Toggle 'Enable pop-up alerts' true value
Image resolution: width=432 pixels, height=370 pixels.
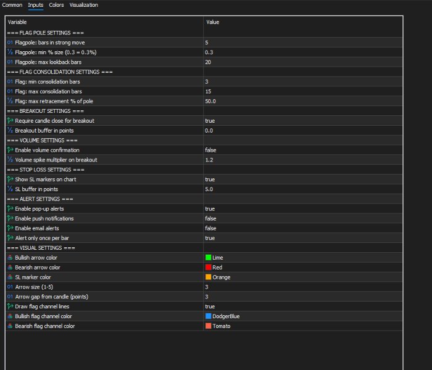point(210,208)
